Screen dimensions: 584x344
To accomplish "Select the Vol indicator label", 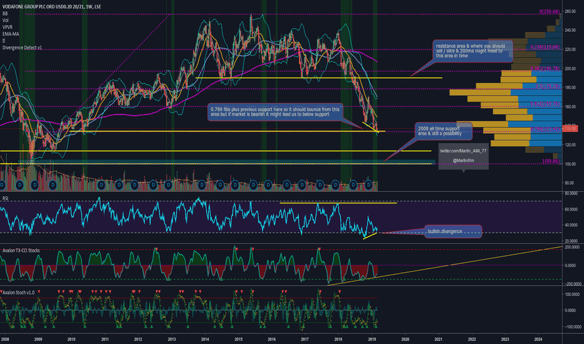I will 5,20.
